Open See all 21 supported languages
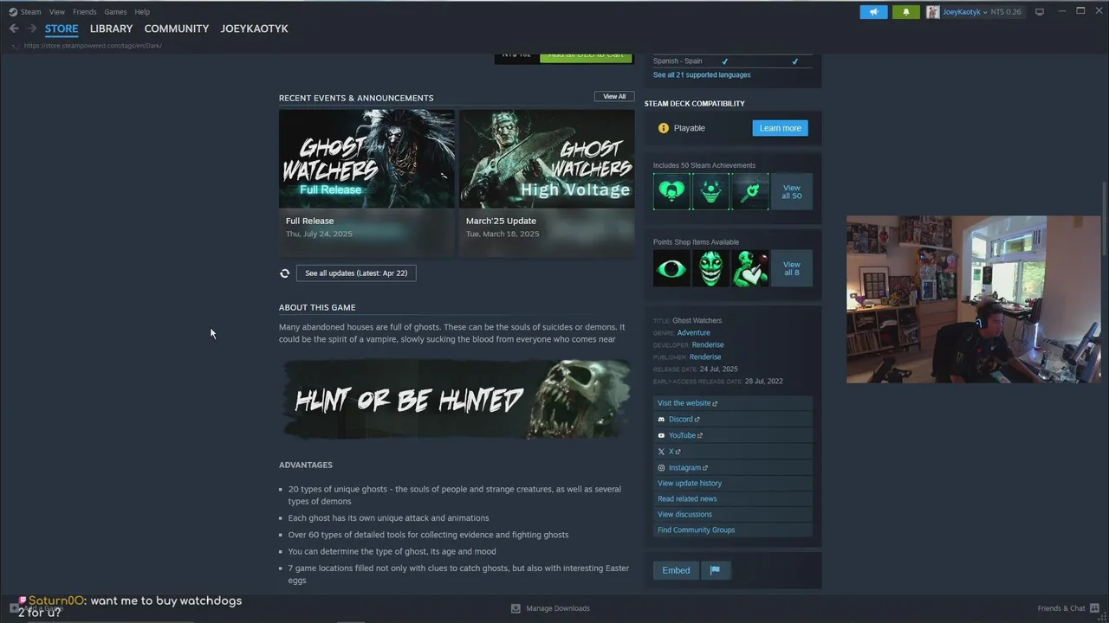 click(x=702, y=75)
